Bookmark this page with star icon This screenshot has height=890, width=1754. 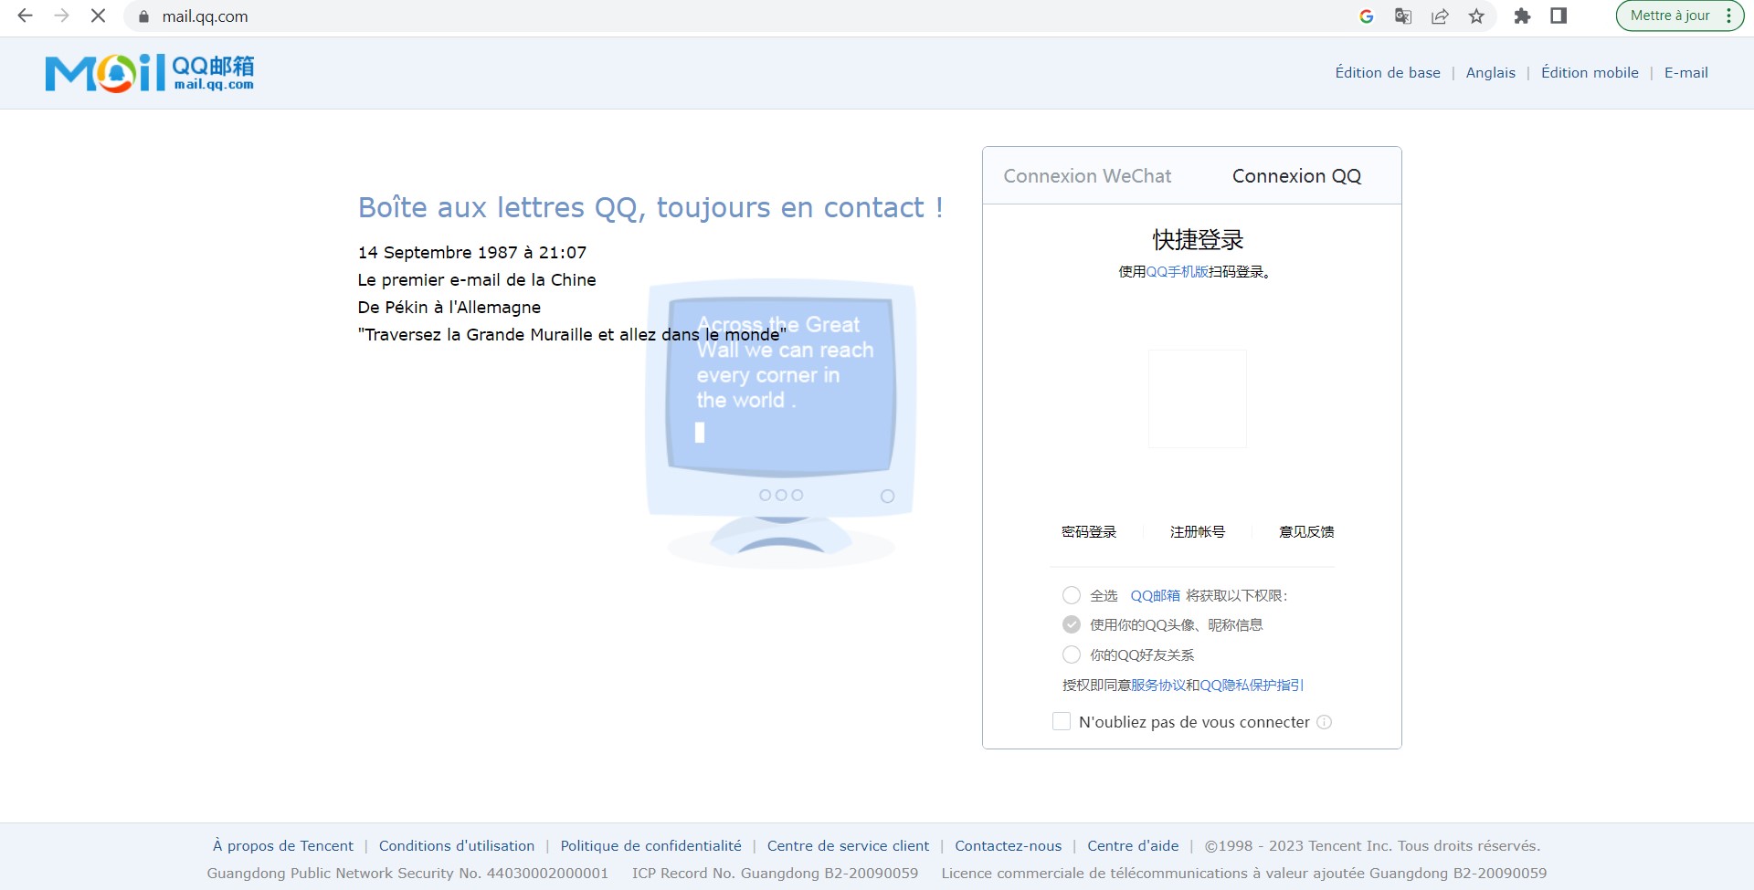(x=1476, y=16)
